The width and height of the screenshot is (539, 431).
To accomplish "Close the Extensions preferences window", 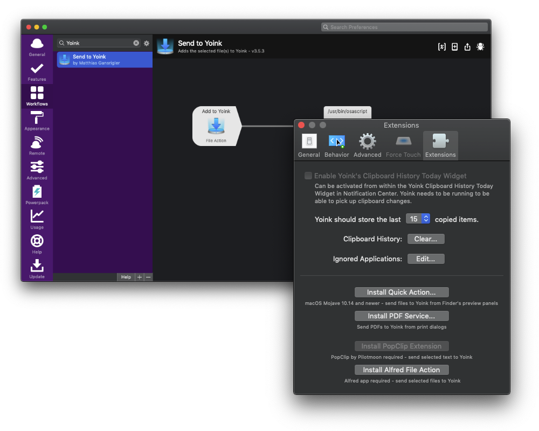I will tap(301, 125).
